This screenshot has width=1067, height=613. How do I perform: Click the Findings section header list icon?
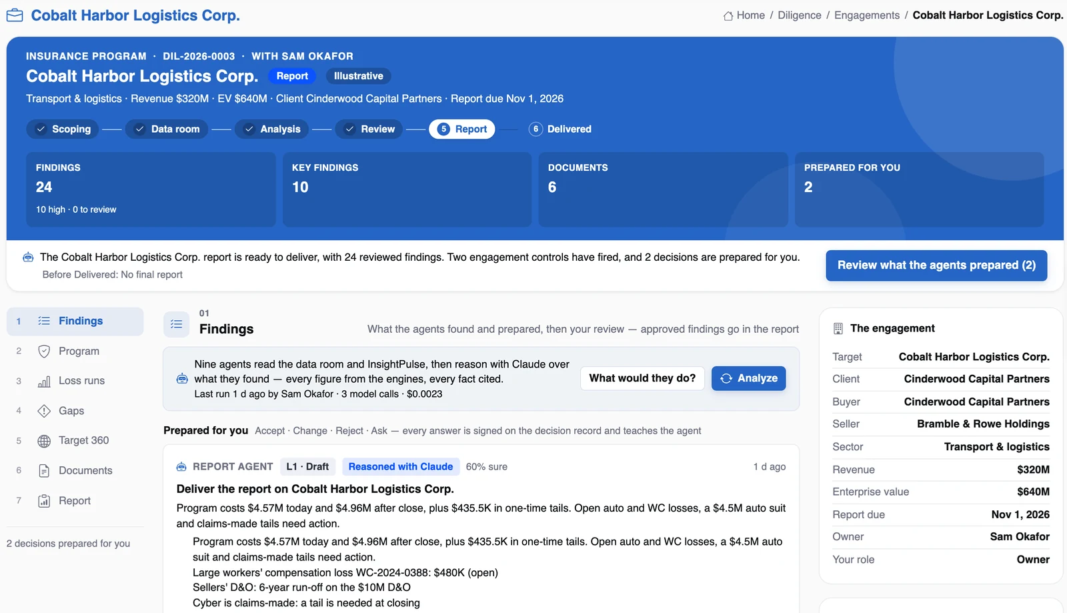pos(177,324)
